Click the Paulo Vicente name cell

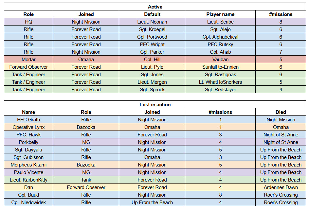point(28,172)
